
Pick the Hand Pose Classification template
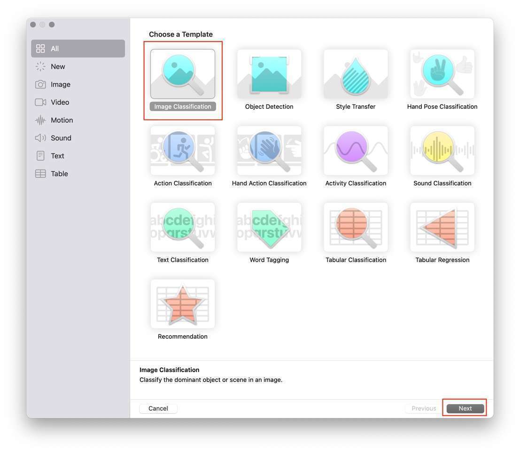(x=442, y=74)
